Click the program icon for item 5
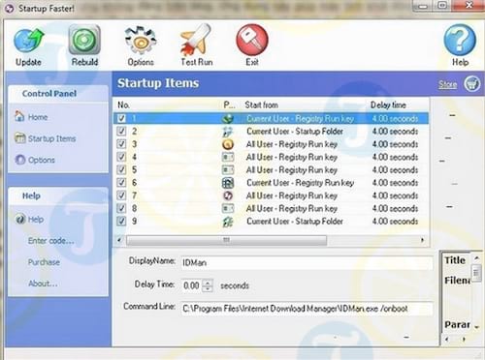Screen dimensions: 485x360 pos(228,169)
